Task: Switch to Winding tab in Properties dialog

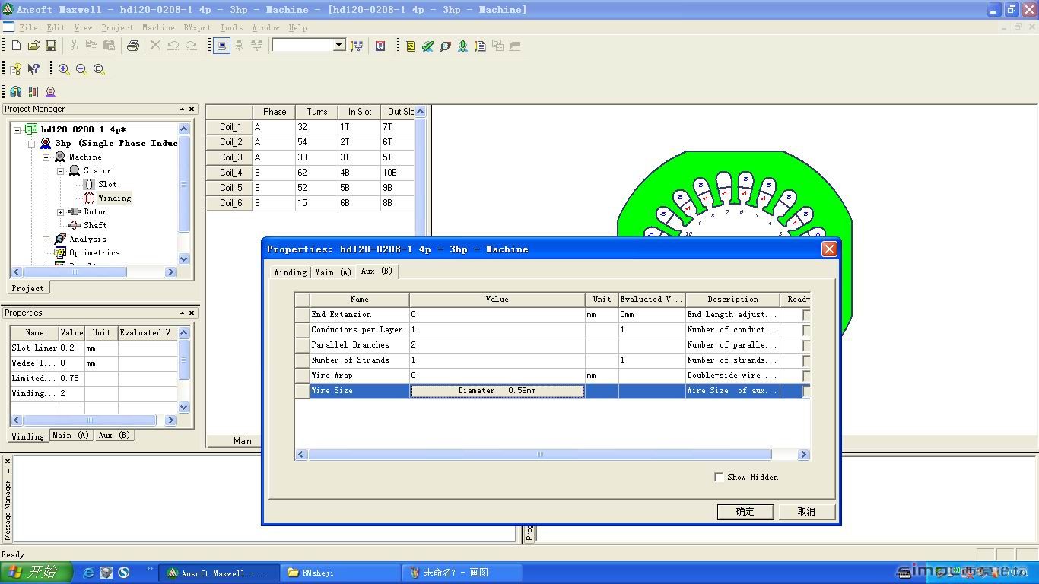Action: pos(290,272)
